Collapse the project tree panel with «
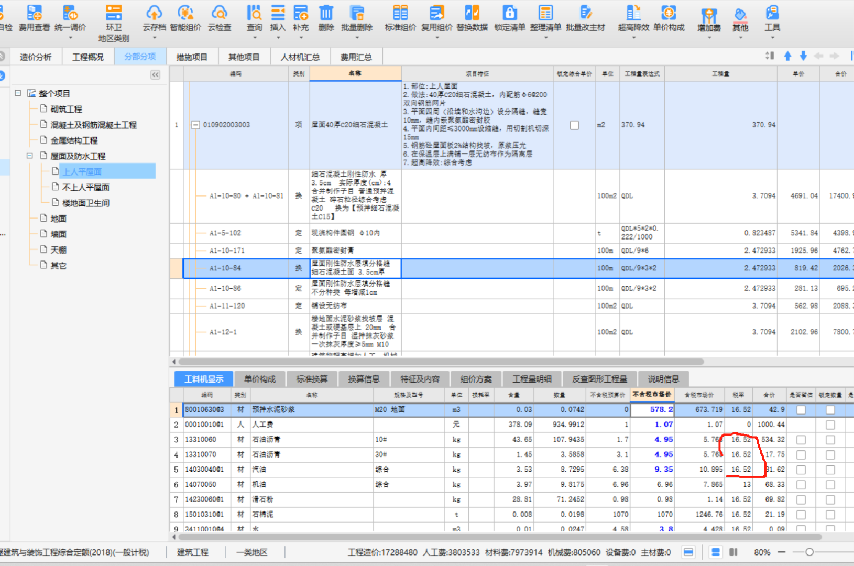Screen dimensions: 854x566 tap(156, 75)
